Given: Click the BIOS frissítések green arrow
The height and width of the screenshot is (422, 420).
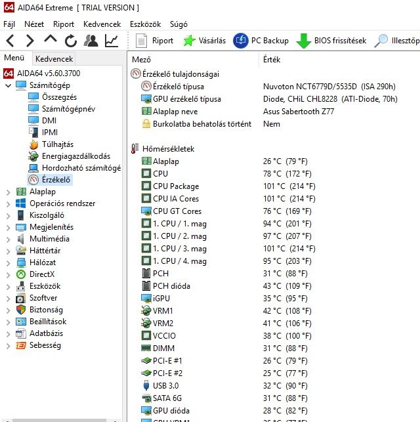Looking at the screenshot, I should (x=303, y=41).
